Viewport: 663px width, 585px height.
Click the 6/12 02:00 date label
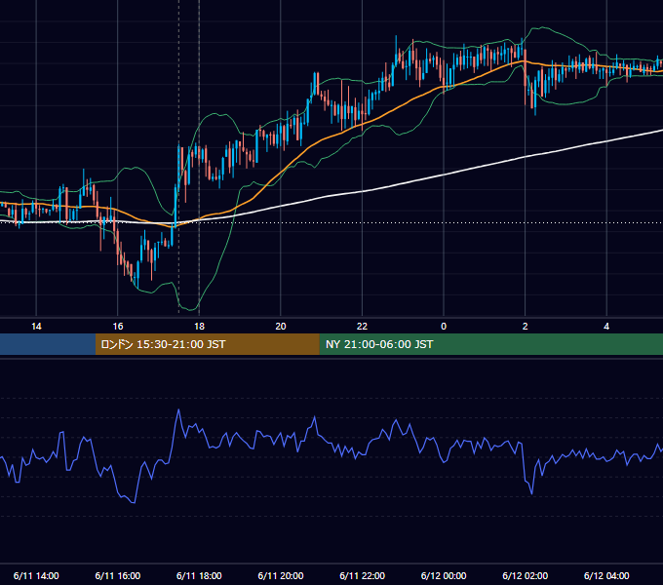pos(526,575)
